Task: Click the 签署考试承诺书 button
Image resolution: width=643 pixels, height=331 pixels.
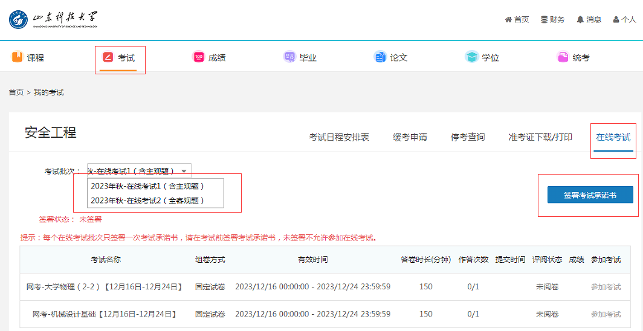Action: (590, 195)
